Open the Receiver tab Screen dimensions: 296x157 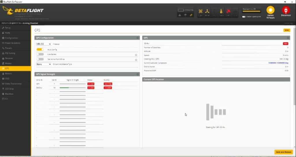(16, 58)
